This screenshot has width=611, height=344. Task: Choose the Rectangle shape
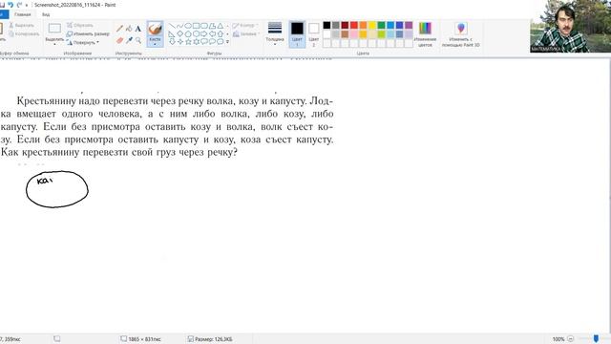[196, 26]
